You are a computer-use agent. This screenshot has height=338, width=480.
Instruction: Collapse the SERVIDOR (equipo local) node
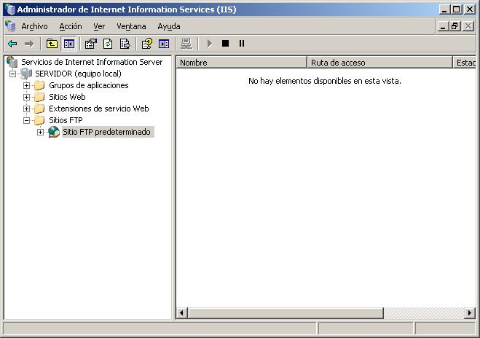tap(12, 74)
